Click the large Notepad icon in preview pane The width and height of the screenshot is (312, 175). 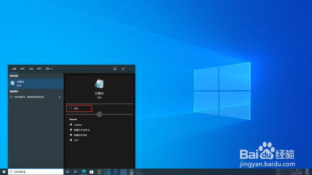coord(99,84)
